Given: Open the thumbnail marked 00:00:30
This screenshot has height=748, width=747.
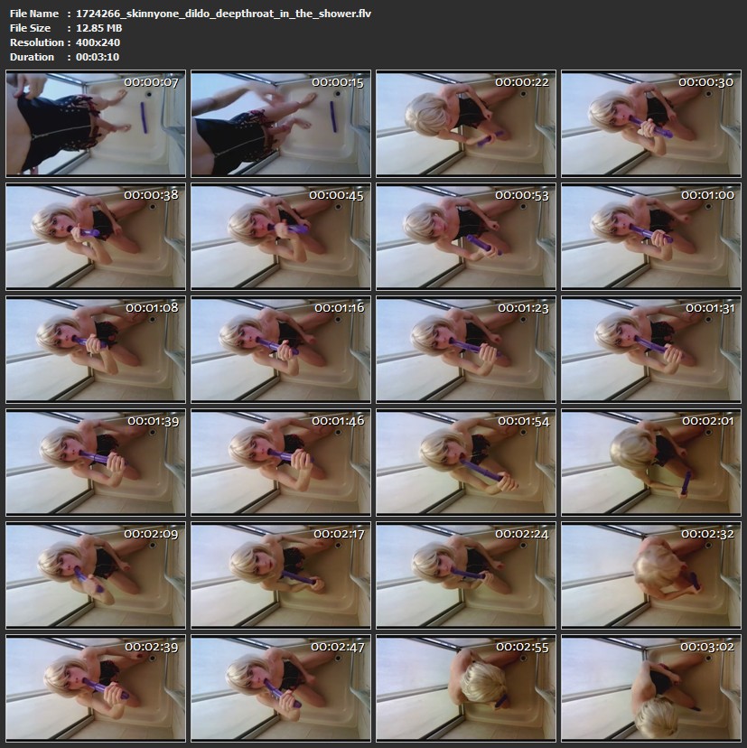Looking at the screenshot, I should click(650, 124).
